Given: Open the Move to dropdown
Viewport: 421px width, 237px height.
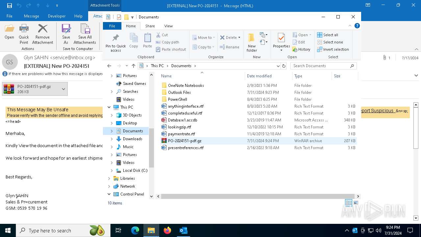Looking at the screenshot, I should tap(204, 38).
